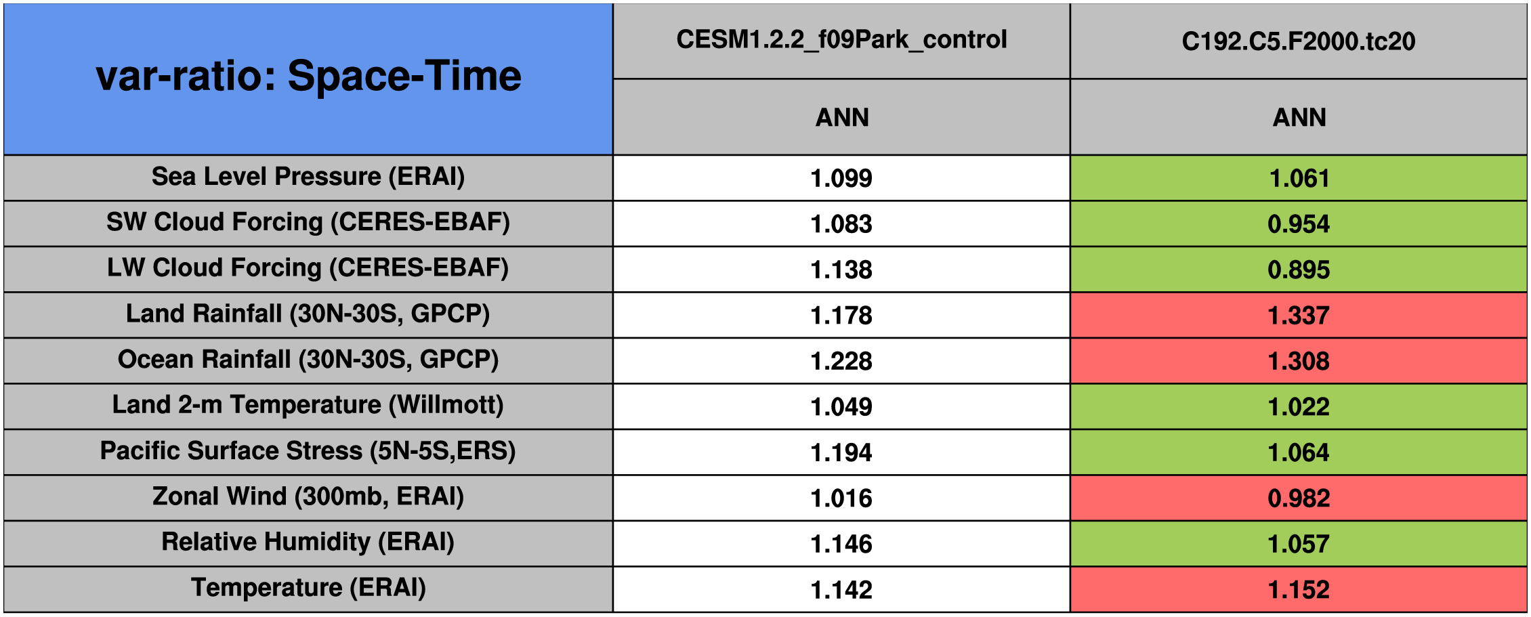Click the "var-ratio: Space-Time" title cell
The image size is (1531, 617).
tap(308, 77)
